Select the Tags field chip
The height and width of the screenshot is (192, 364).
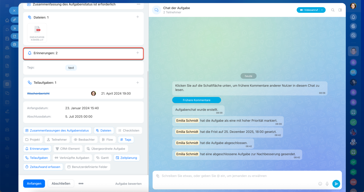point(126,140)
